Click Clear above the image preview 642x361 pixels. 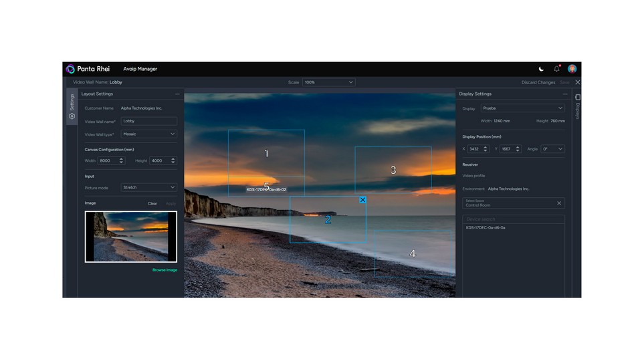click(152, 203)
